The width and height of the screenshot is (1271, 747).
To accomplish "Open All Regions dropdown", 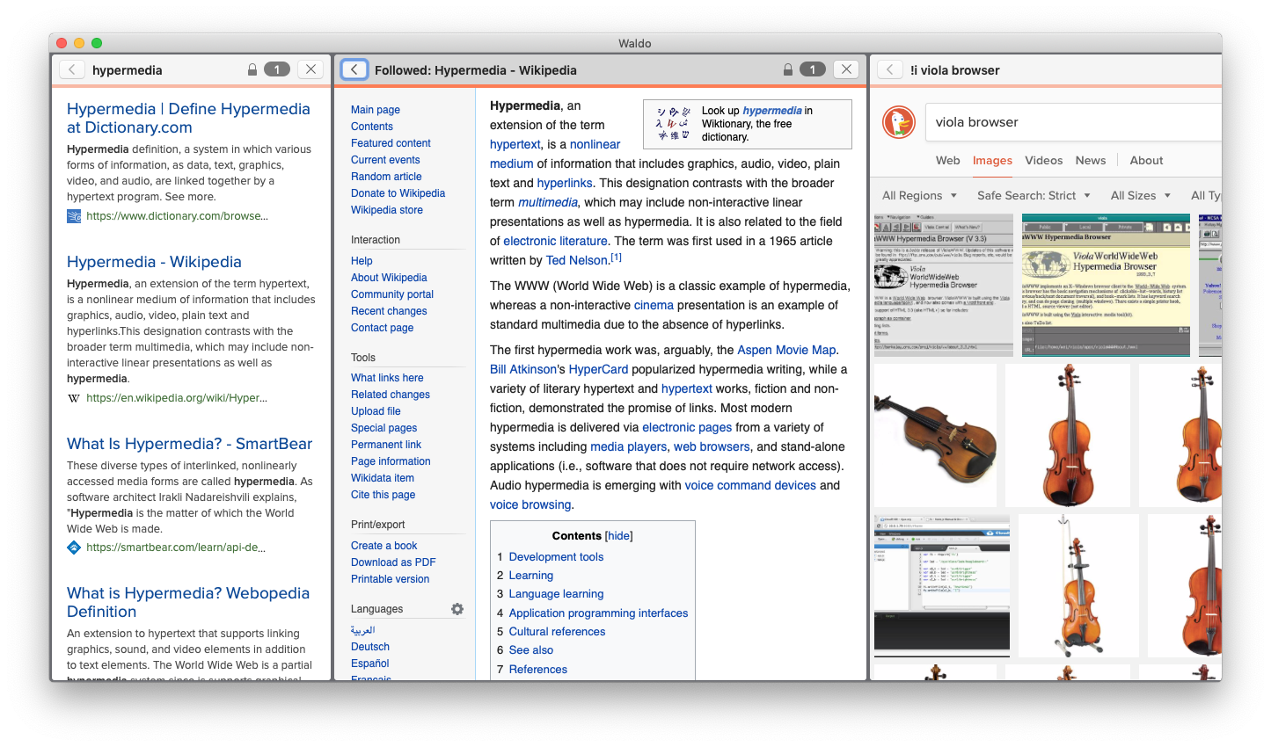I will (x=918, y=196).
